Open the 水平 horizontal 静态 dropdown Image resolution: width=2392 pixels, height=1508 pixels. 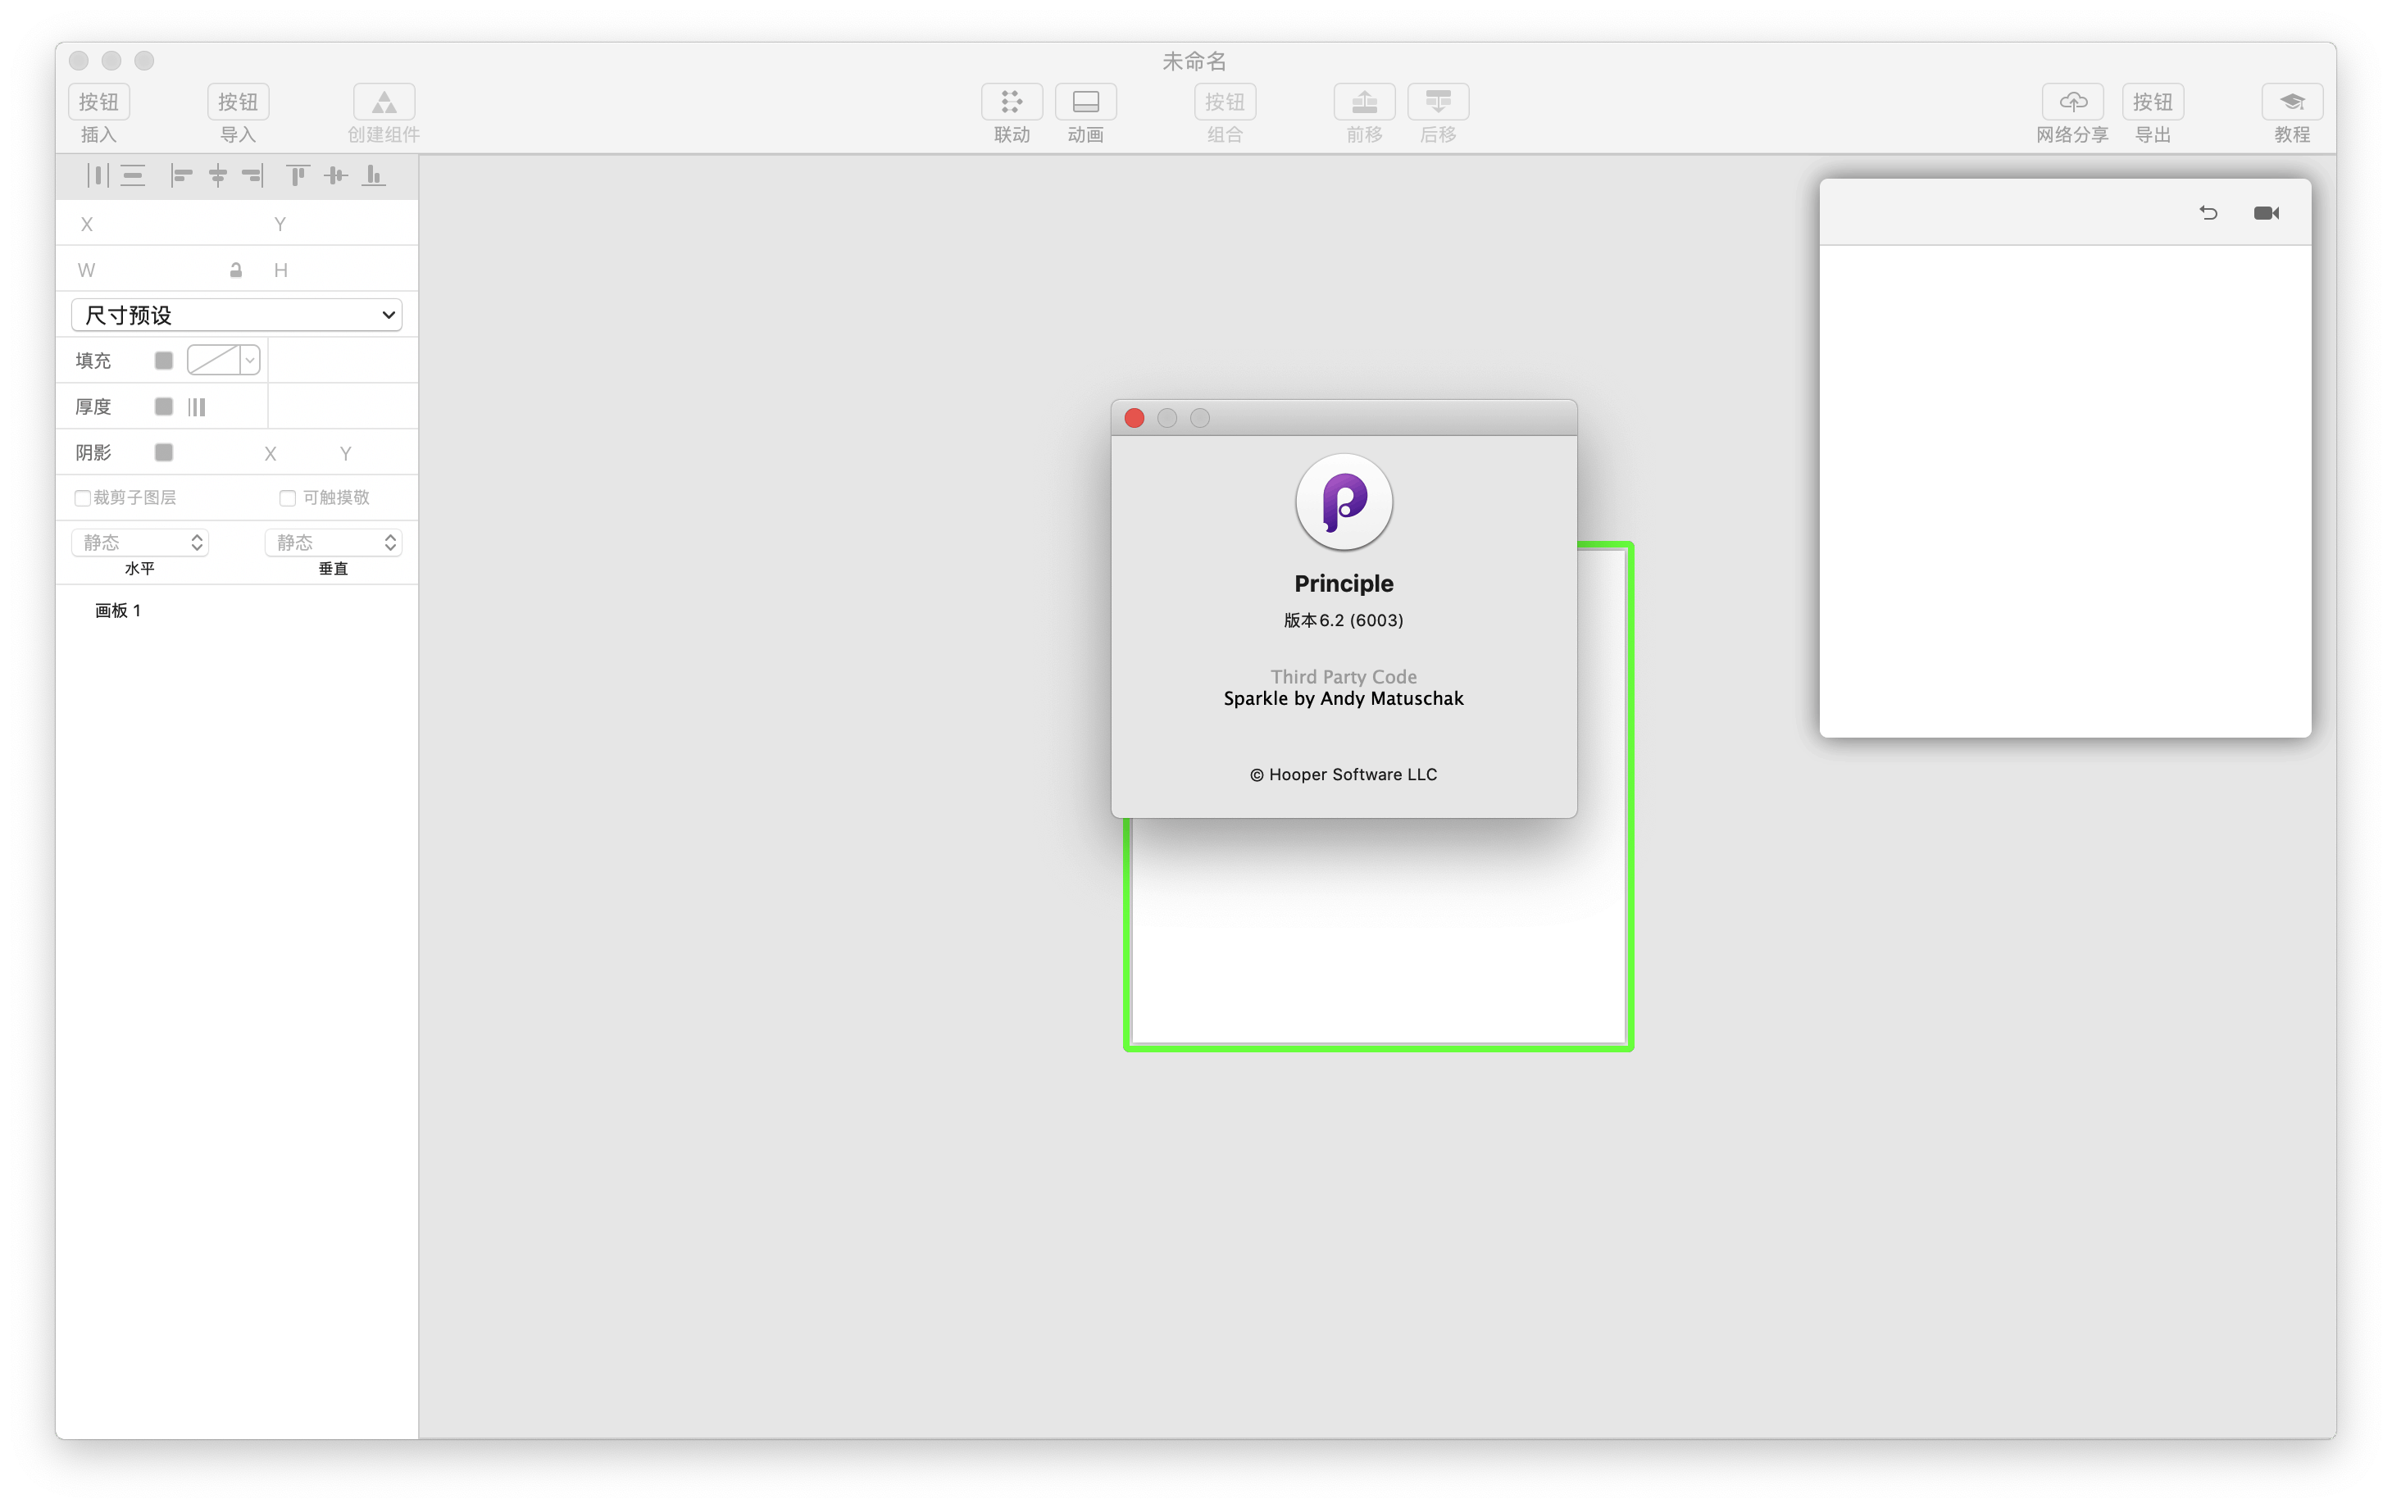(x=140, y=543)
